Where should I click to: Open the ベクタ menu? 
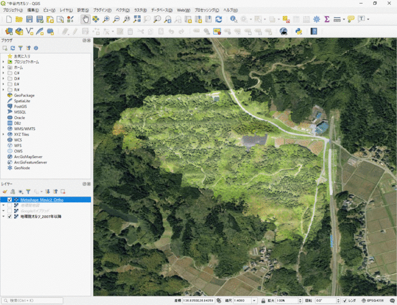123,10
